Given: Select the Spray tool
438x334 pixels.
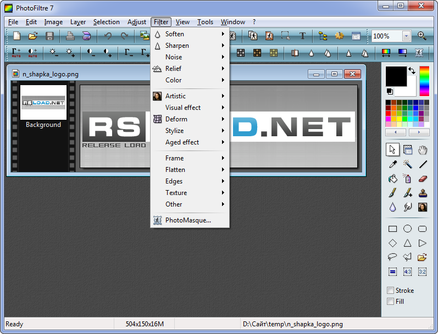Looking at the screenshot, I should pyautogui.click(x=408, y=179).
